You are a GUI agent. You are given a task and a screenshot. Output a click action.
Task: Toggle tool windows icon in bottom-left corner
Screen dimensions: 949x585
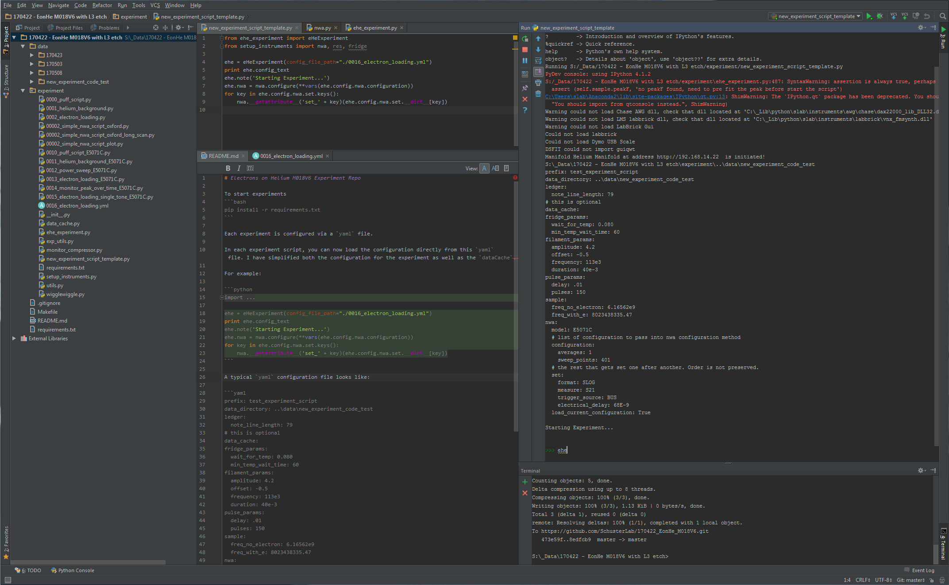(8, 580)
